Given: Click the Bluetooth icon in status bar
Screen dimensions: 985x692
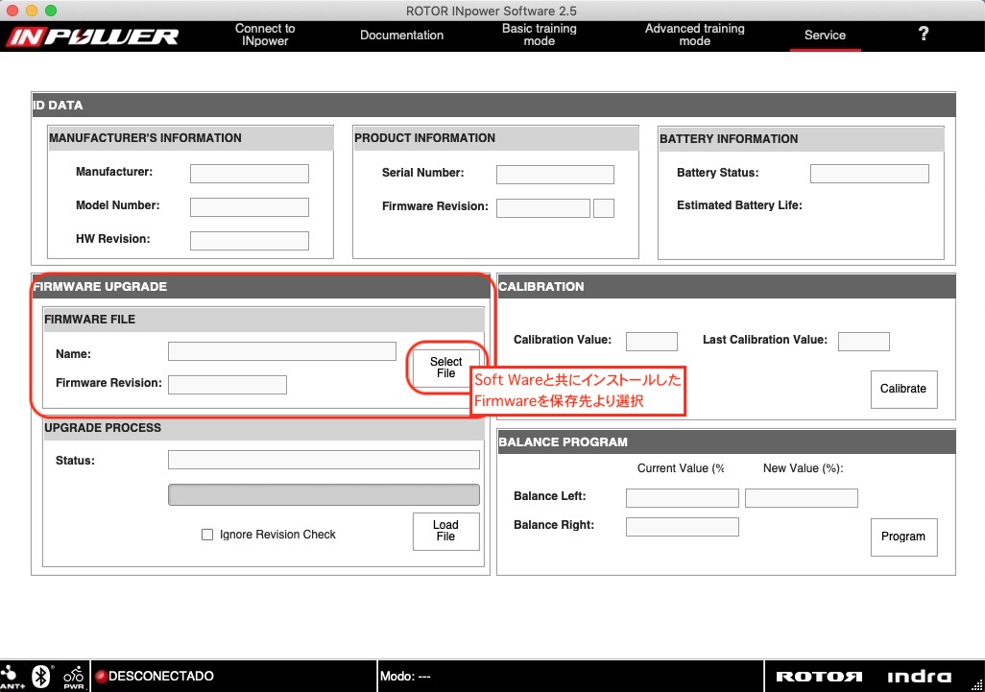Looking at the screenshot, I should pos(41,676).
